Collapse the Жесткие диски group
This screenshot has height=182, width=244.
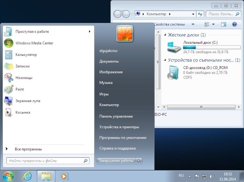165,35
